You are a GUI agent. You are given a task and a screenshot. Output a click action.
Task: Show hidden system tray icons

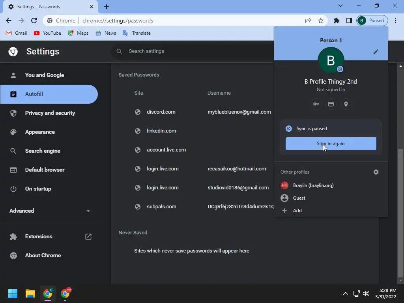point(346,294)
